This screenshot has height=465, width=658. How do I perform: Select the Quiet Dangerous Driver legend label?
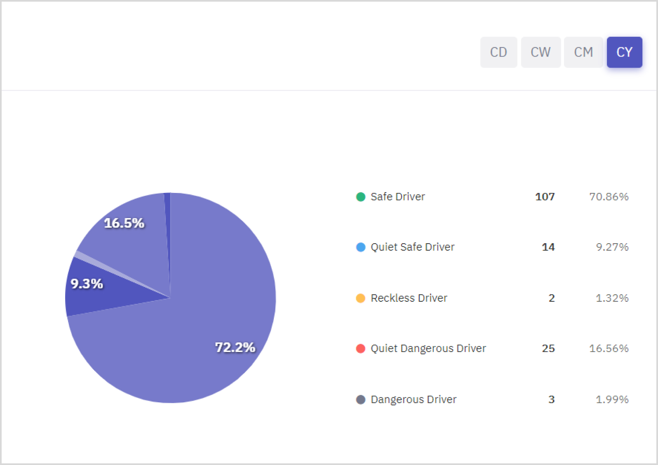coord(428,348)
